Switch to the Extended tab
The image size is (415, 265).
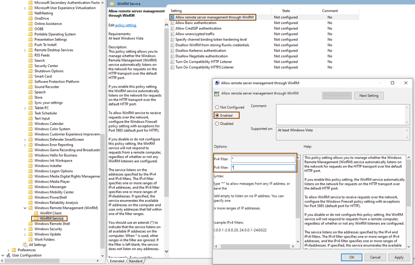pos(117,261)
